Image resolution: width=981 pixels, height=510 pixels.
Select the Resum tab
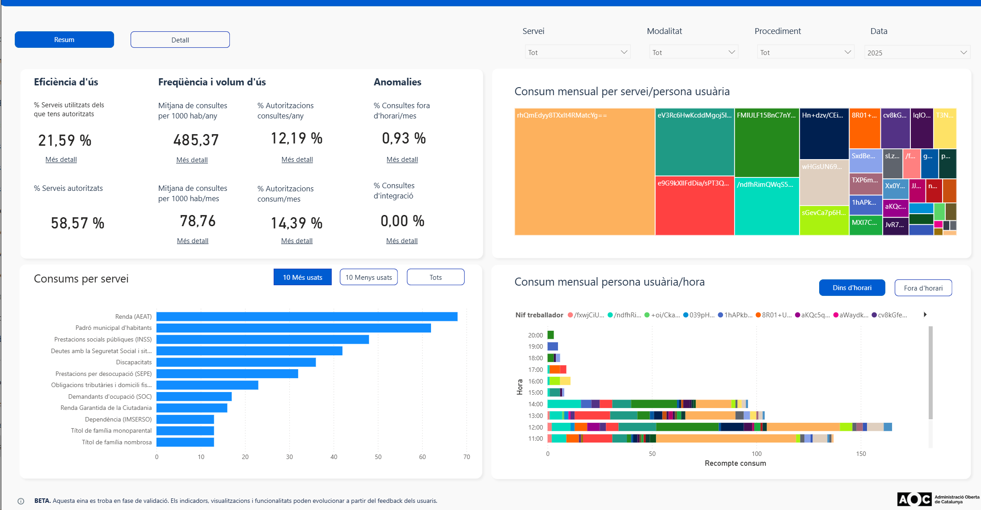click(x=64, y=40)
